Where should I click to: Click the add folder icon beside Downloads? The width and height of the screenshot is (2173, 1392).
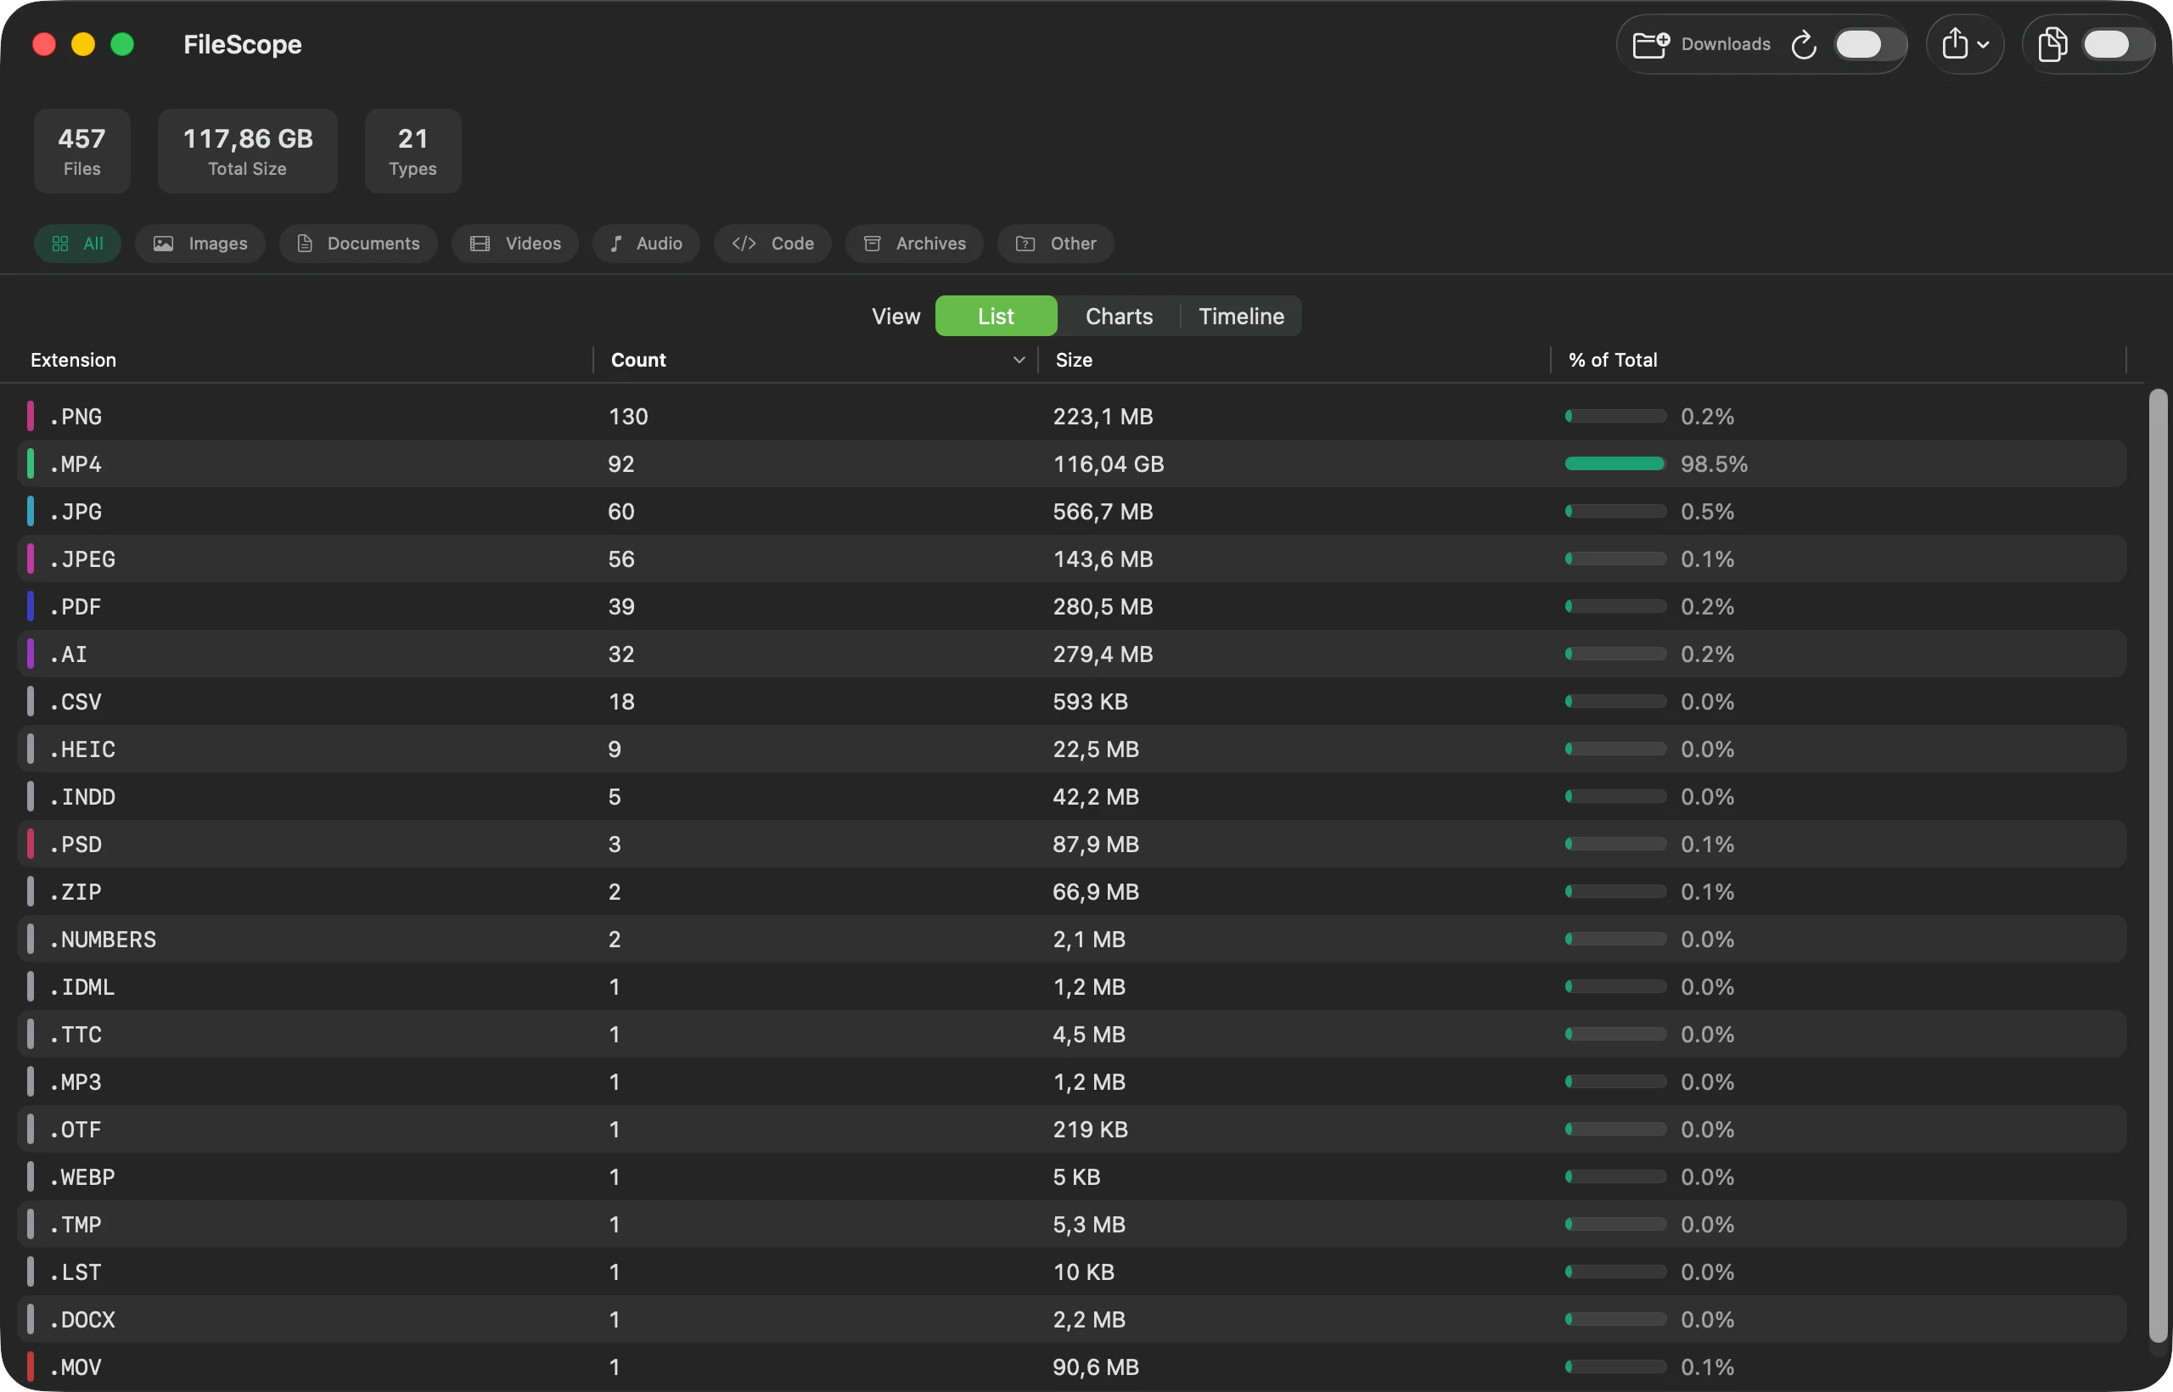pos(1650,44)
